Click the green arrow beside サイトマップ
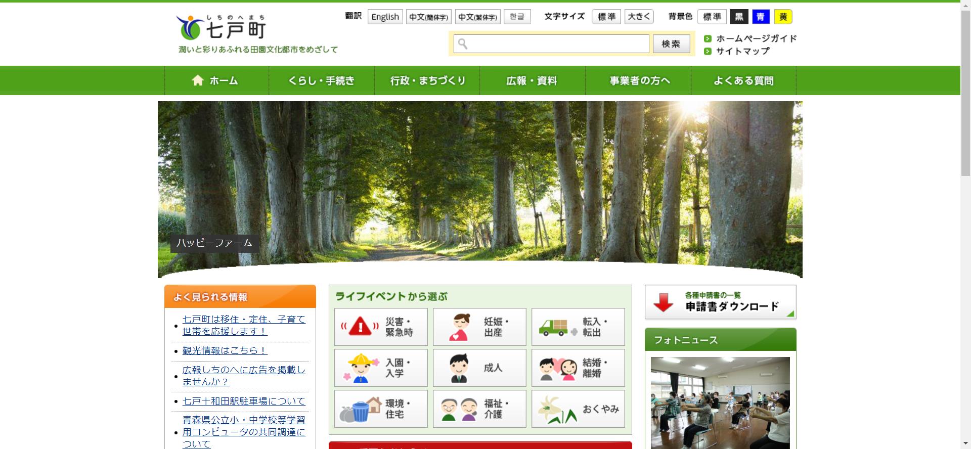This screenshot has height=449, width=971. click(708, 51)
